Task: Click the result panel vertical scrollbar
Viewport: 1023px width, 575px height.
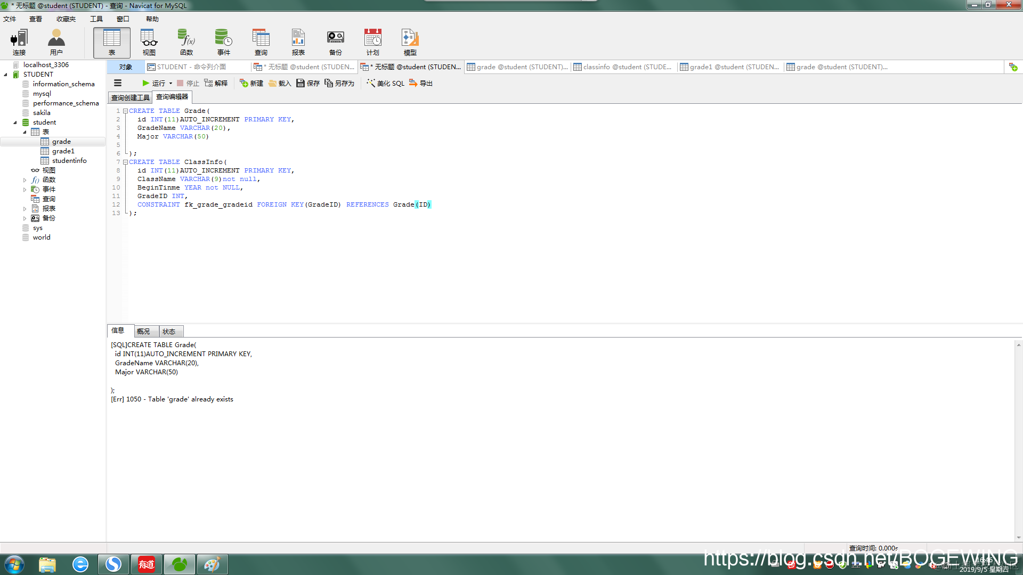Action: (x=1018, y=441)
